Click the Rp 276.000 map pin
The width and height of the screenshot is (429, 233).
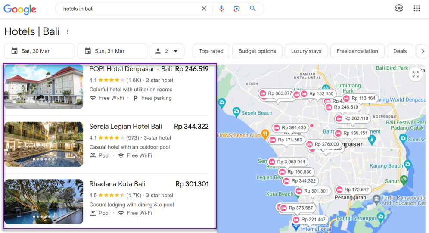click(x=323, y=144)
